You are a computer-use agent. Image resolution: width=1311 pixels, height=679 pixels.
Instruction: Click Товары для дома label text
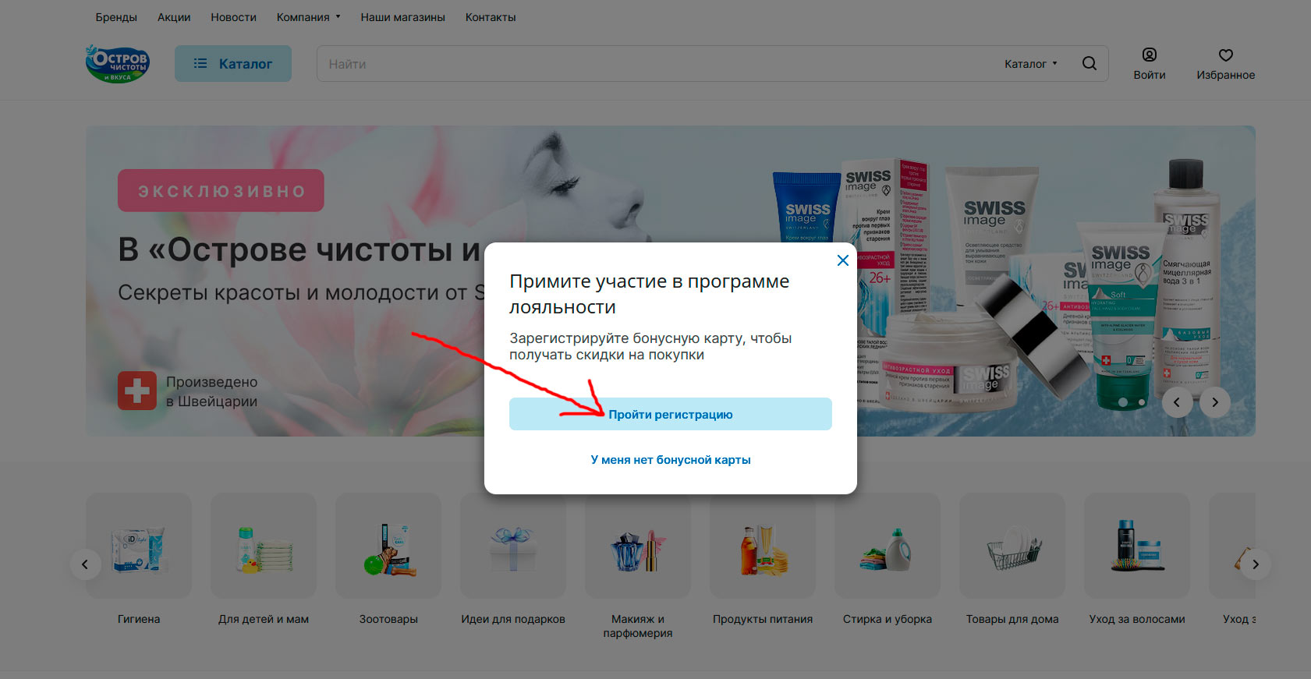click(1012, 619)
